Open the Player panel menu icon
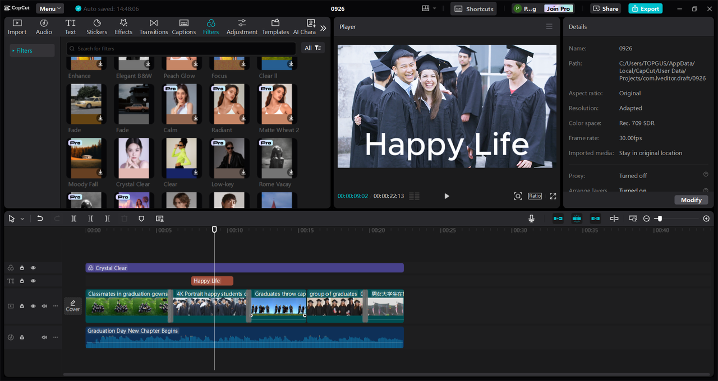 549,26
